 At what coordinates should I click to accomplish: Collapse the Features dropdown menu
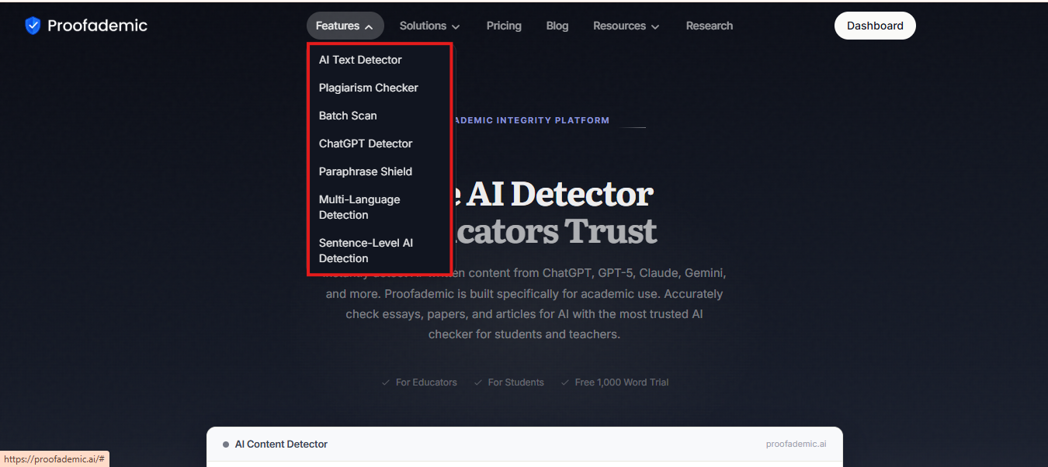click(345, 26)
